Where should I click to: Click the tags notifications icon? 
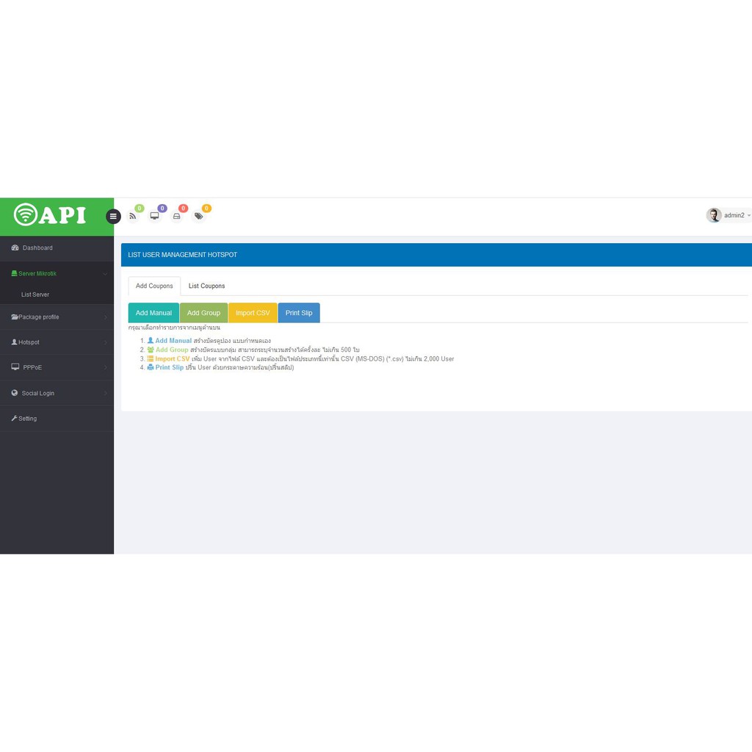(198, 216)
